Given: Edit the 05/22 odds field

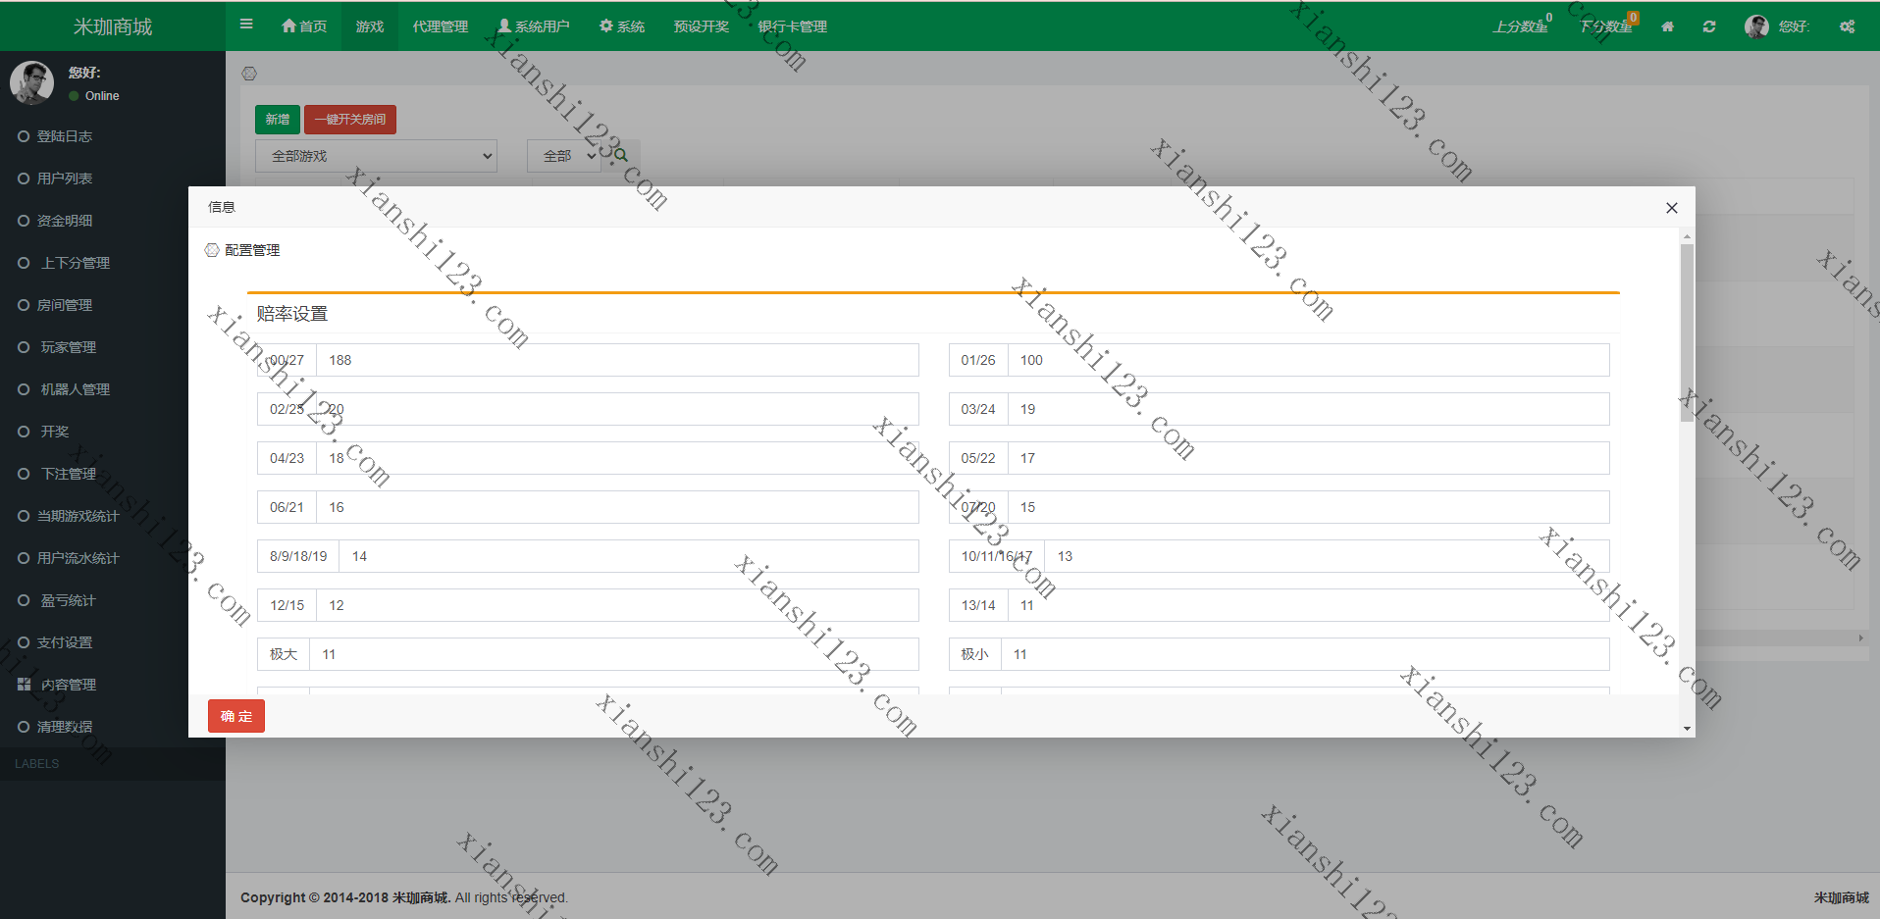Looking at the screenshot, I should click(1309, 458).
